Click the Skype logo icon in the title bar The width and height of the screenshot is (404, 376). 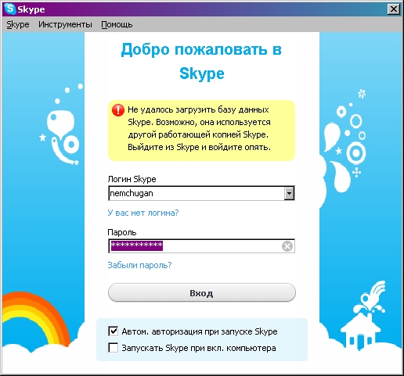10,9
